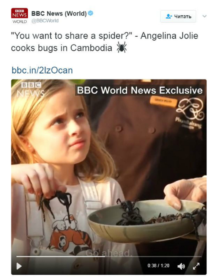Click the Читать follow button
Viewport: 214px width, 277px height.
(178, 16)
